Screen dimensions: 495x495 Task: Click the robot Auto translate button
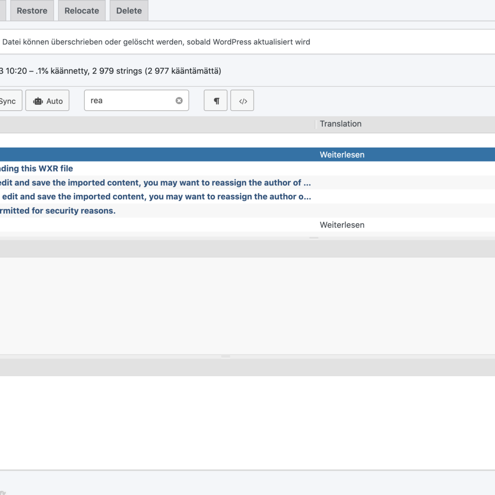point(47,101)
